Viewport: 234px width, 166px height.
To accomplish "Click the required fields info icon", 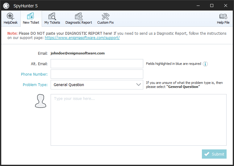I will point(205,64).
